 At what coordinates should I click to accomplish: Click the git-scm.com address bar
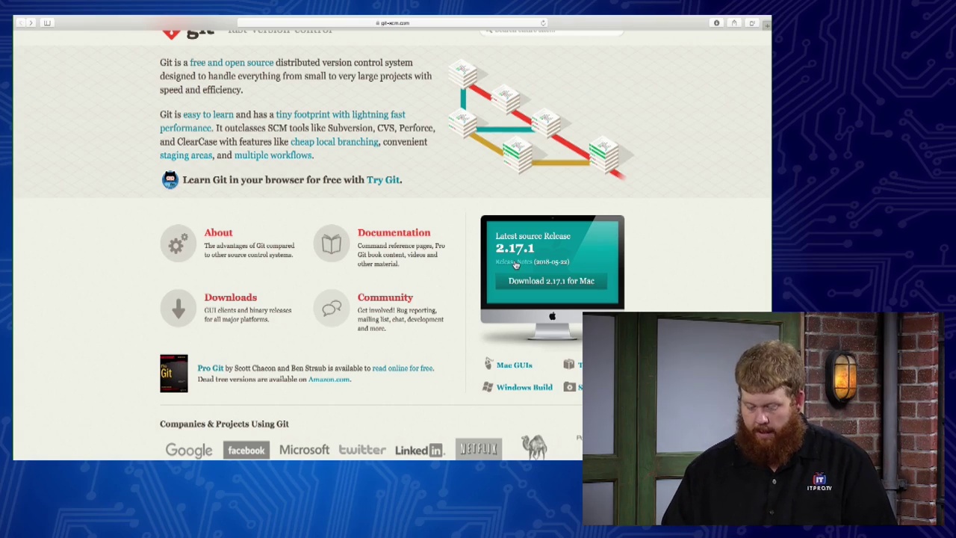click(x=394, y=23)
